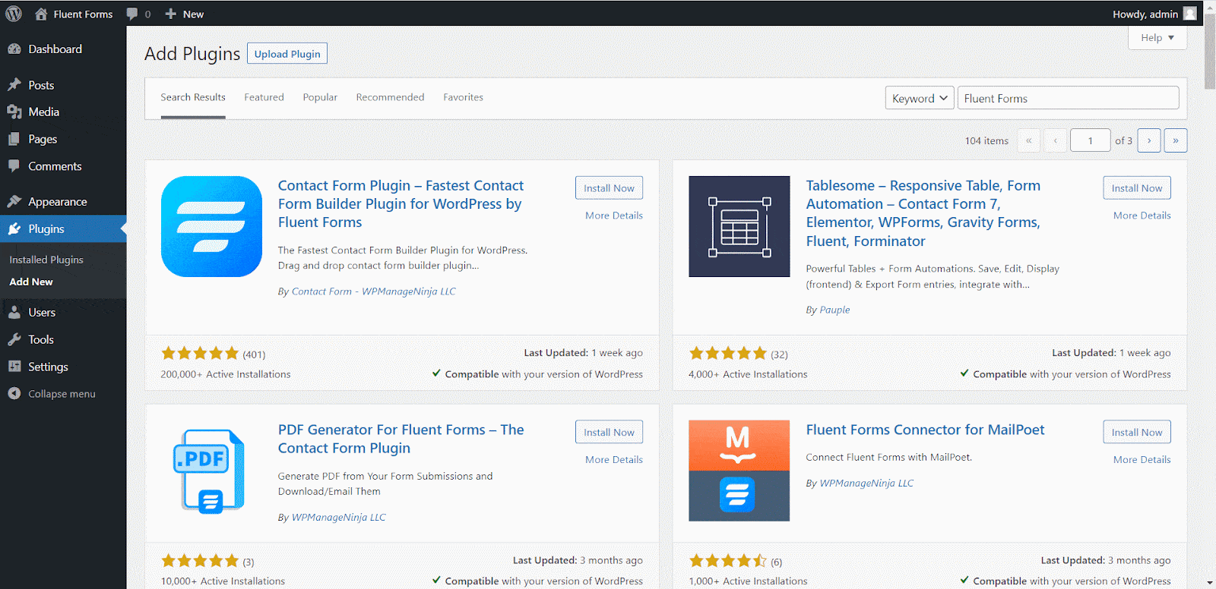Open the Pauple author link

[834, 310]
